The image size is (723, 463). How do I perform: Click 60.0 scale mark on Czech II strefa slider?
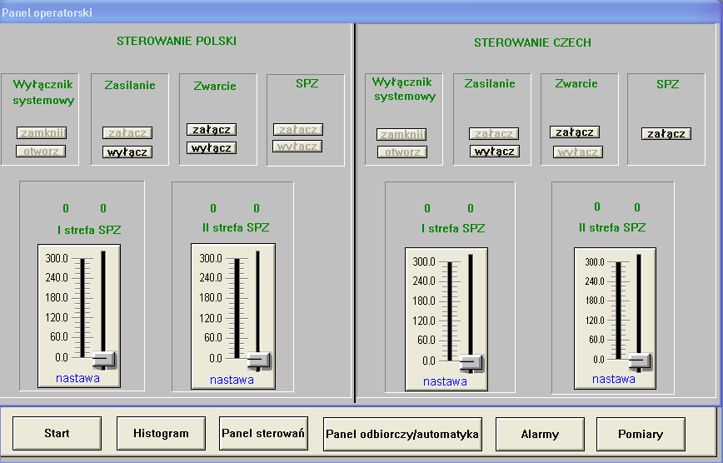(596, 340)
